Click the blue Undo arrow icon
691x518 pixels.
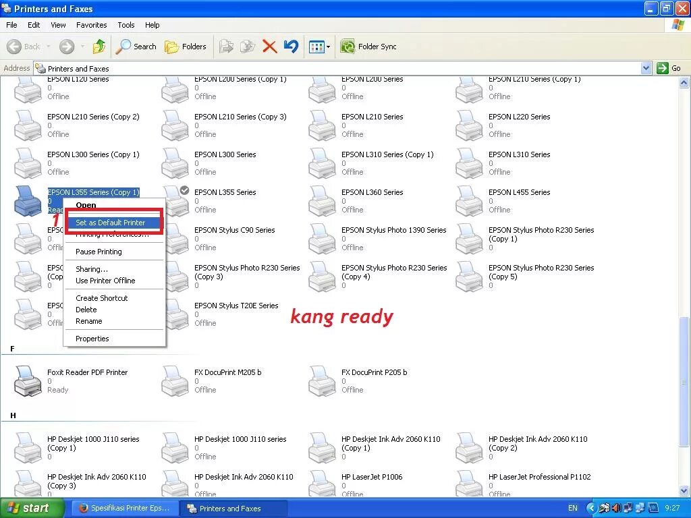291,47
